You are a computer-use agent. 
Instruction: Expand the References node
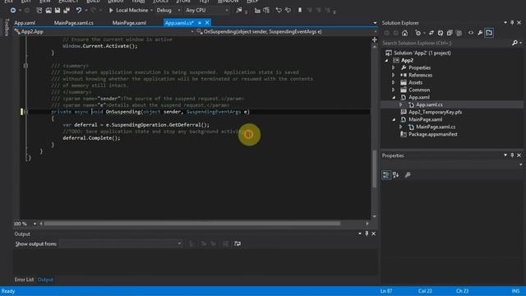(x=393, y=75)
